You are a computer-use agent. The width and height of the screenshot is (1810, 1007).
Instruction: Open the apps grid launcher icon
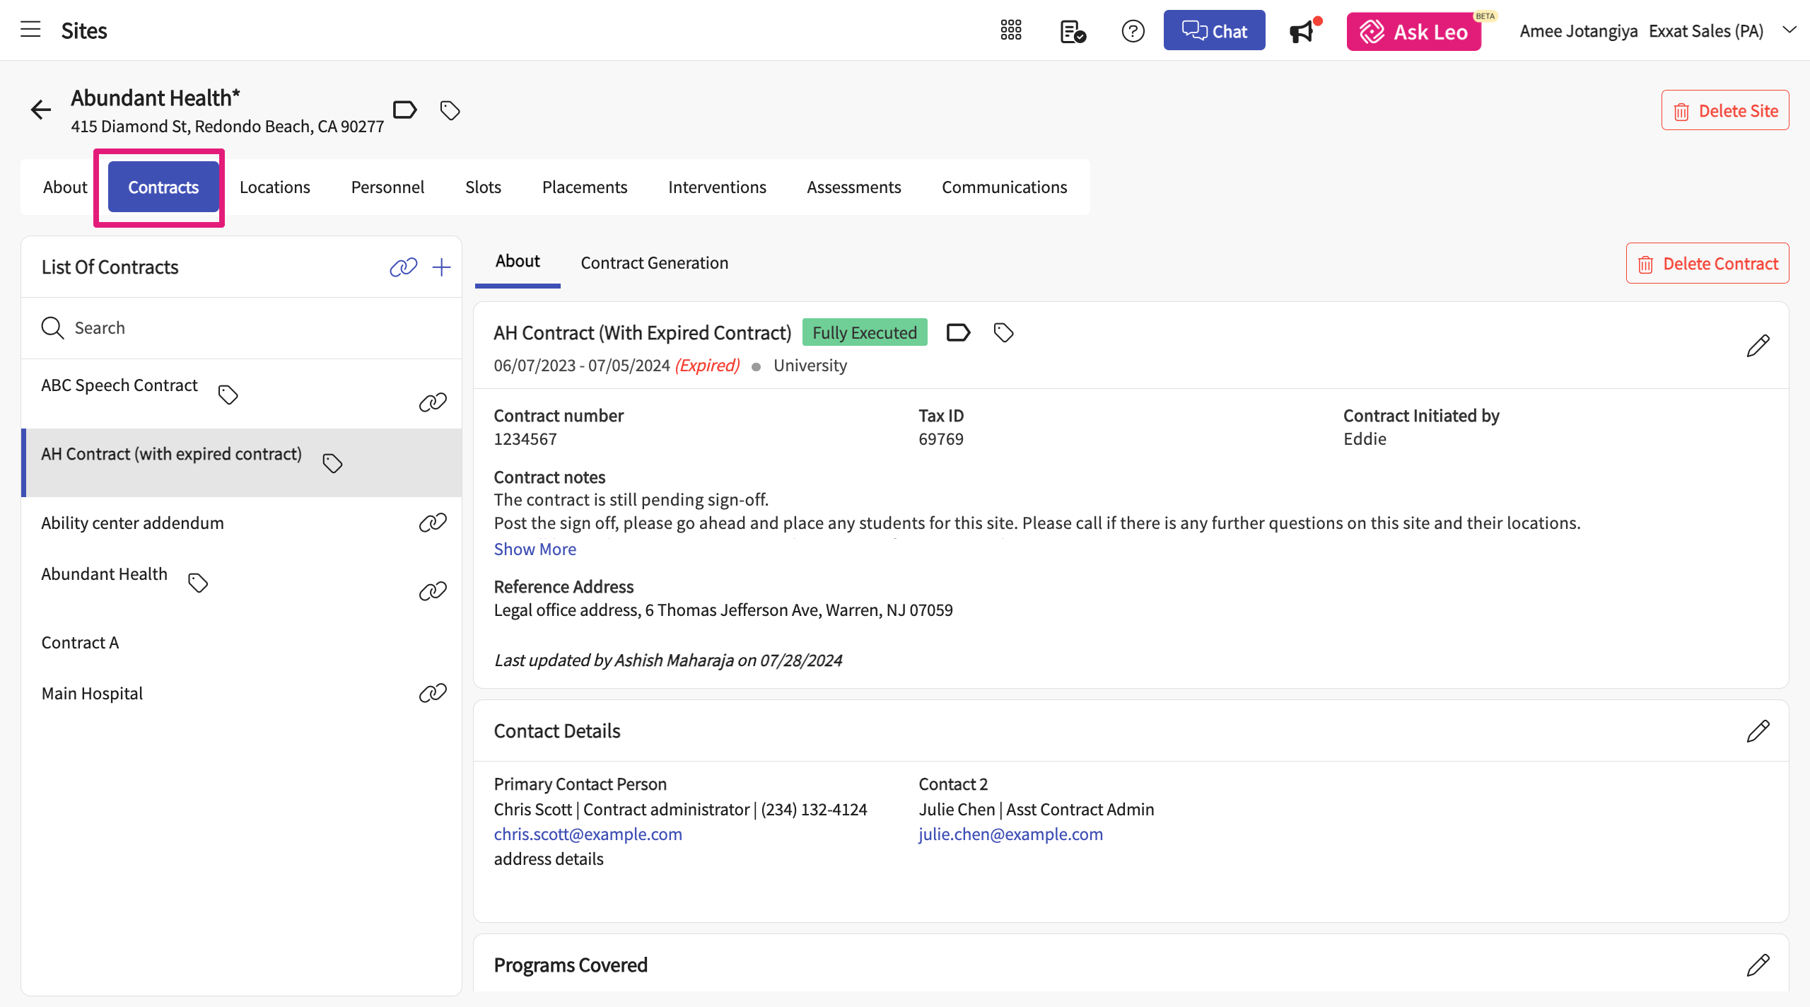tap(1011, 30)
